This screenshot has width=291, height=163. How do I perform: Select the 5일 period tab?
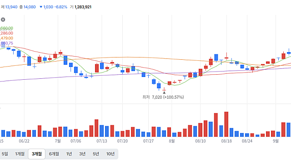(x=5, y=154)
